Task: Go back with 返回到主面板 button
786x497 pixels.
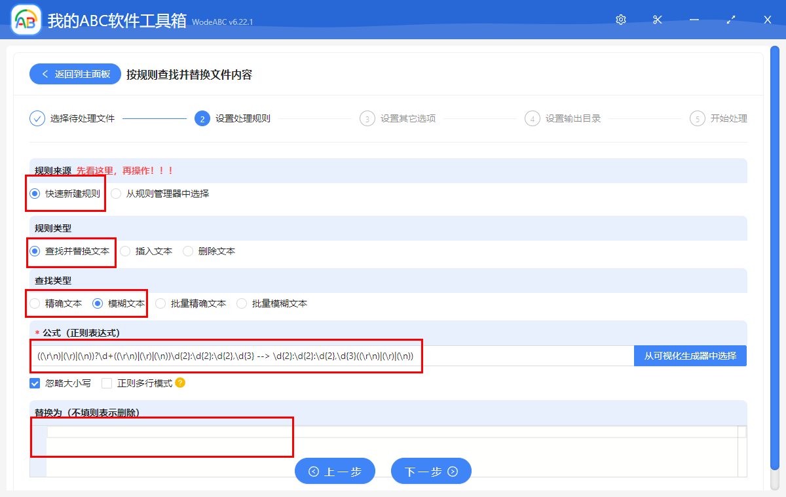Action: 75,74
